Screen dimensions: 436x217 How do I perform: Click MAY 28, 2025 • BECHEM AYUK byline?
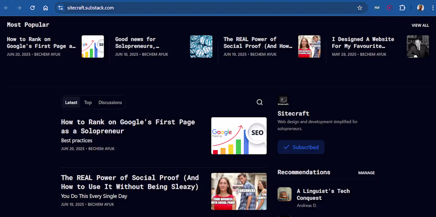coord(359,55)
